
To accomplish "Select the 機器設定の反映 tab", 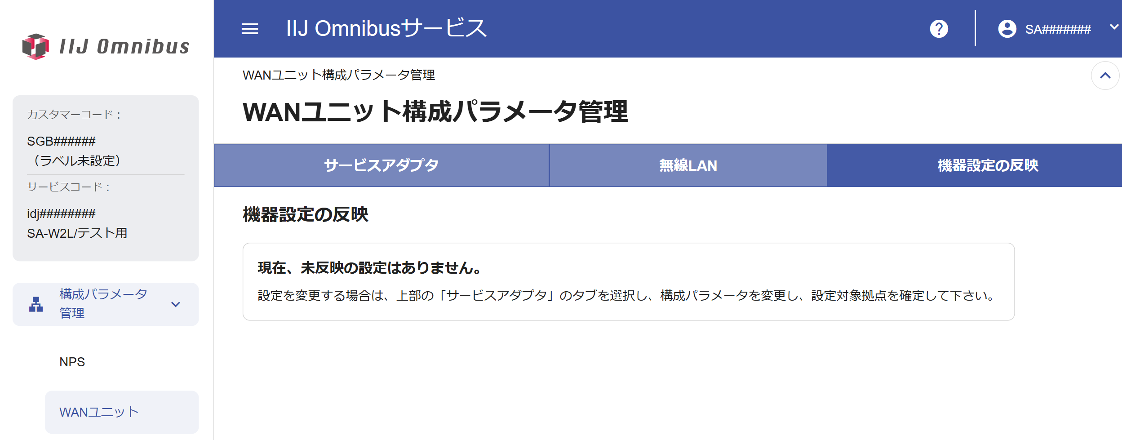I will [974, 165].
